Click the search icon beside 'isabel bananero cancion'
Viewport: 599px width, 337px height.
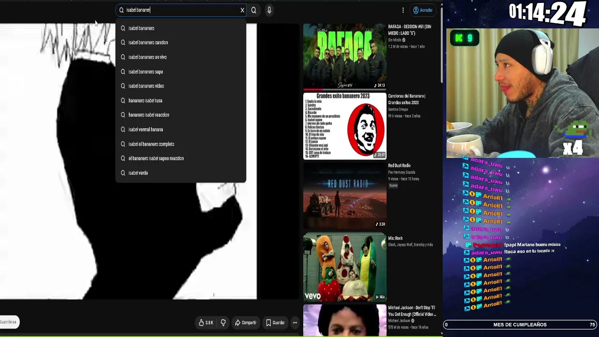click(123, 43)
